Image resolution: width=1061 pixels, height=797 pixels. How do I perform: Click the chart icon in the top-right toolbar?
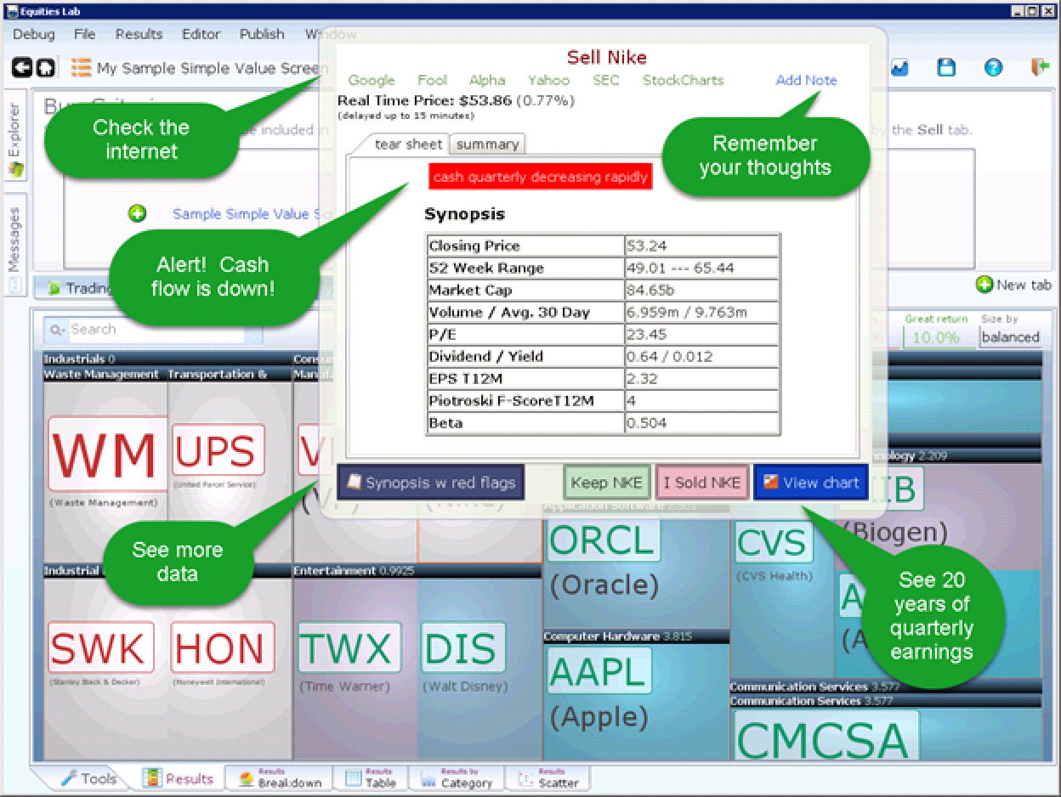(900, 67)
